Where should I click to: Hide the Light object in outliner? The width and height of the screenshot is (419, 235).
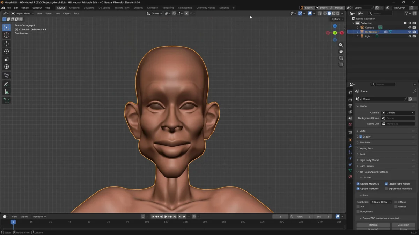click(410, 36)
